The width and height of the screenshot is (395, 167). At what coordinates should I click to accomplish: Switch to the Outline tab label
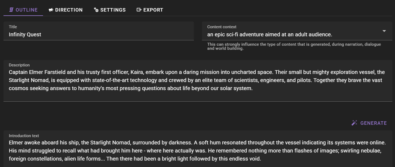point(27,10)
